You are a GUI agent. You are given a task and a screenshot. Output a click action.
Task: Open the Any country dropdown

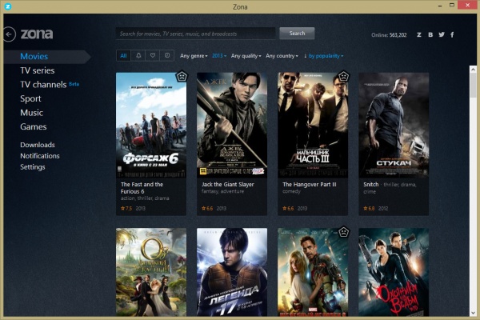click(x=282, y=56)
